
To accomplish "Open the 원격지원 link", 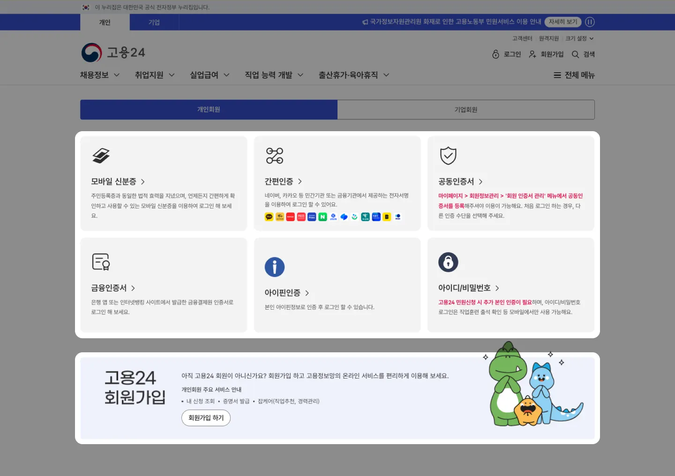I will [549, 38].
